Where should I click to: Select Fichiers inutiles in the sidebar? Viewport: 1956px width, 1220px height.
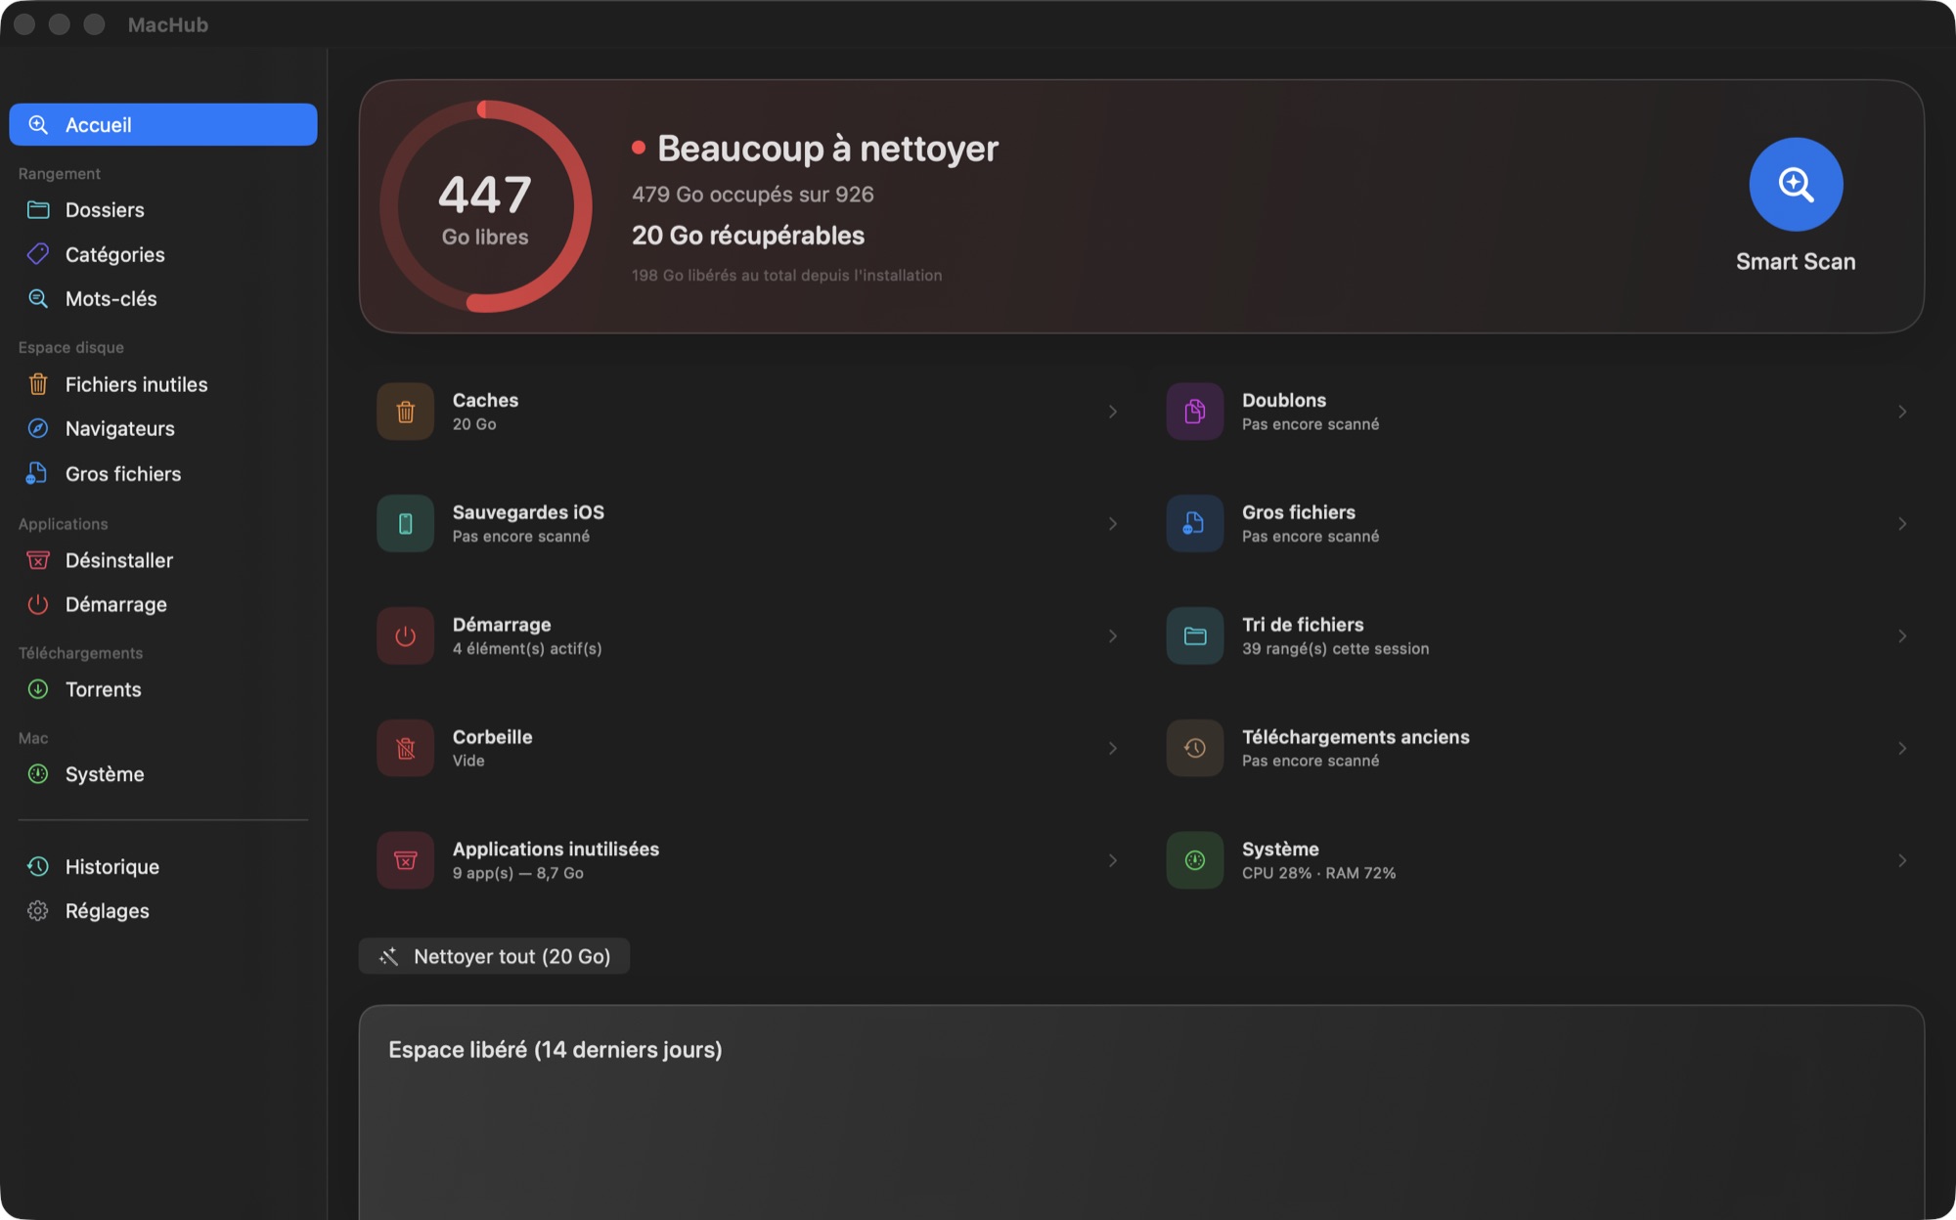pyautogui.click(x=163, y=385)
